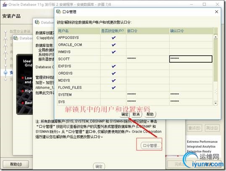Click the account table vertical scrollbar thumb
This screenshot has height=171, width=226.
tap(215, 60)
